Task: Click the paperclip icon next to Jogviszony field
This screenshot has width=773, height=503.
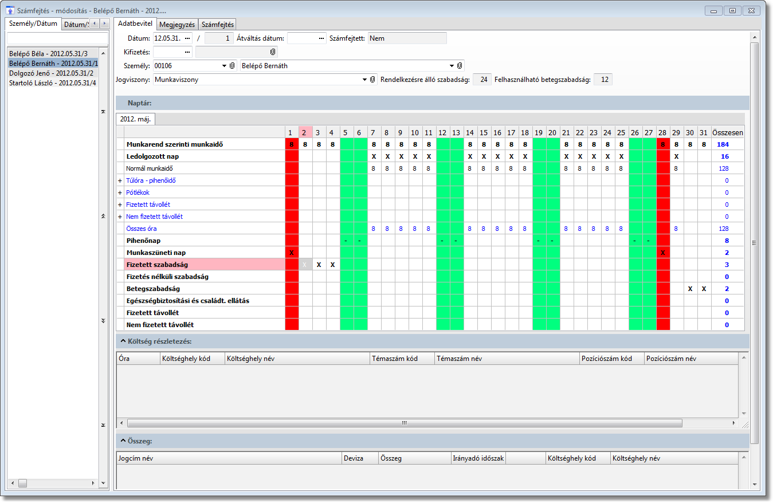Action: tap(372, 80)
